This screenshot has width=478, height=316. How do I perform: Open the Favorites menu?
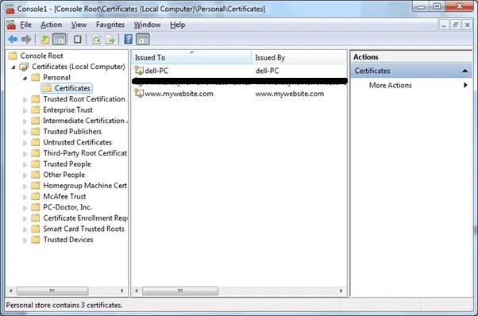pyautogui.click(x=110, y=25)
